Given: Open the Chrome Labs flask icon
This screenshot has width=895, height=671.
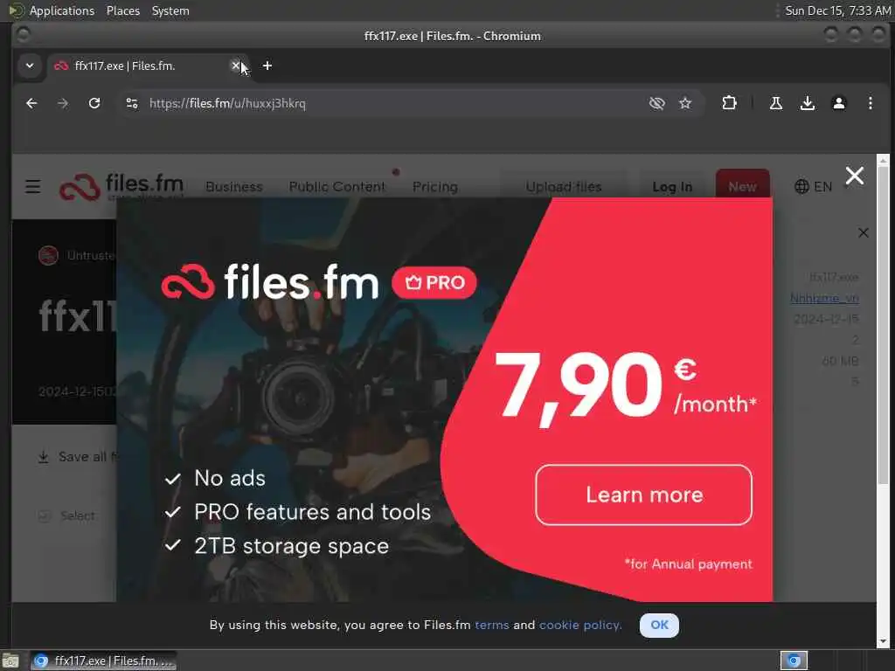Looking at the screenshot, I should pos(776,103).
